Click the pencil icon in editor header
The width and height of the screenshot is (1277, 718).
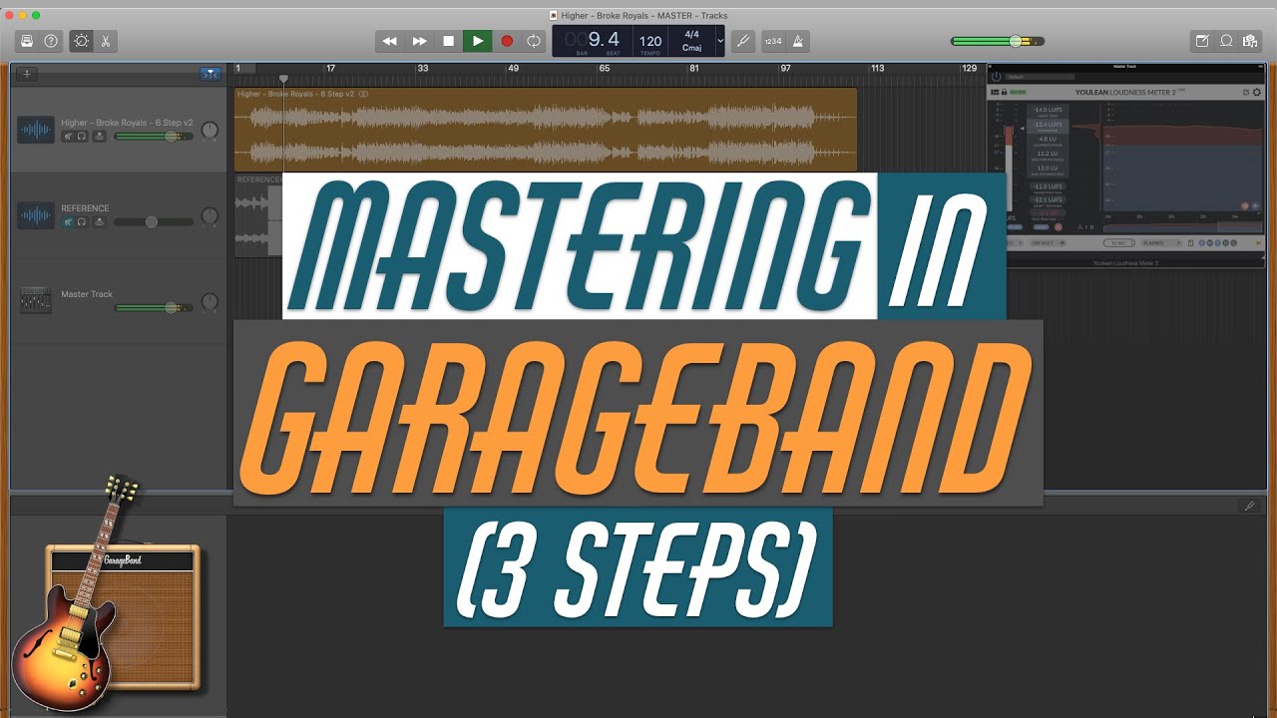1250,506
